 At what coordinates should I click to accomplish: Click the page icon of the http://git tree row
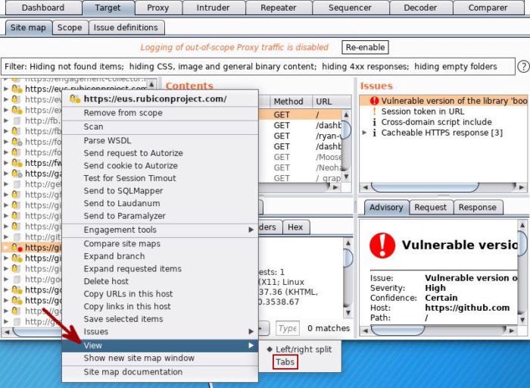(x=17, y=236)
